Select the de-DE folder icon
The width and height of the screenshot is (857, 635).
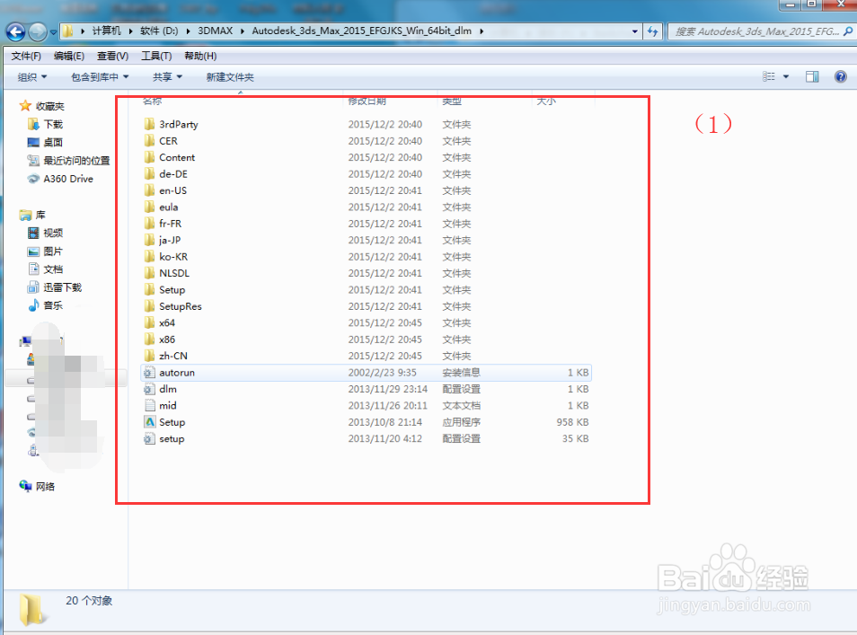pos(149,173)
